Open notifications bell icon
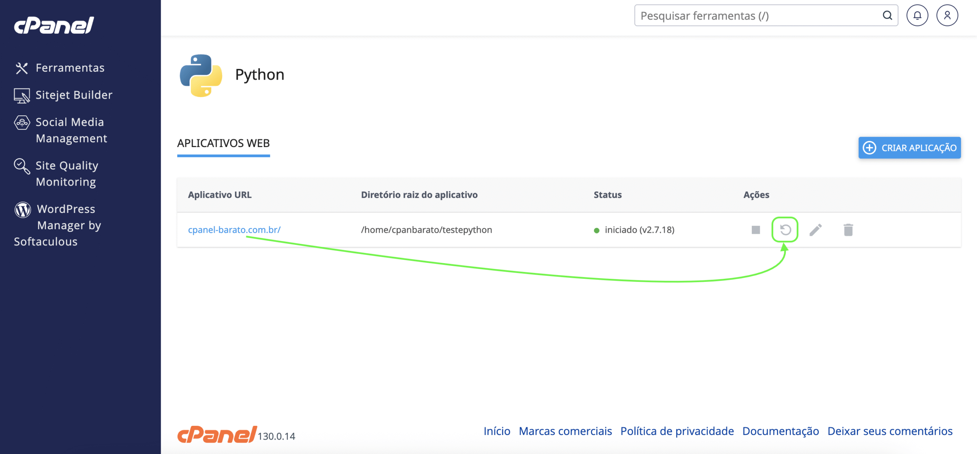This screenshot has height=454, width=977. pyautogui.click(x=917, y=15)
